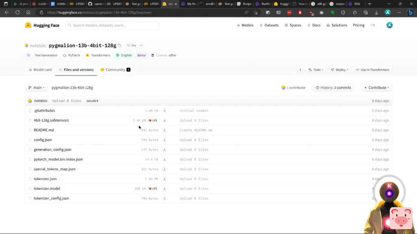
Task: Go to the Pricing page
Action: click(x=358, y=25)
